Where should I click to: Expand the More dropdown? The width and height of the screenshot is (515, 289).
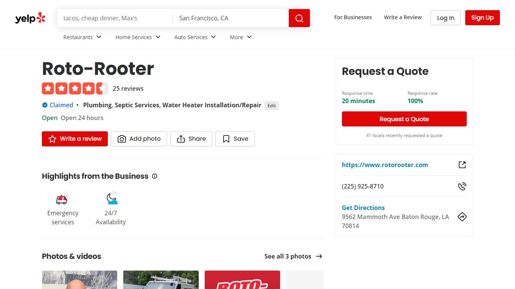pos(241,37)
